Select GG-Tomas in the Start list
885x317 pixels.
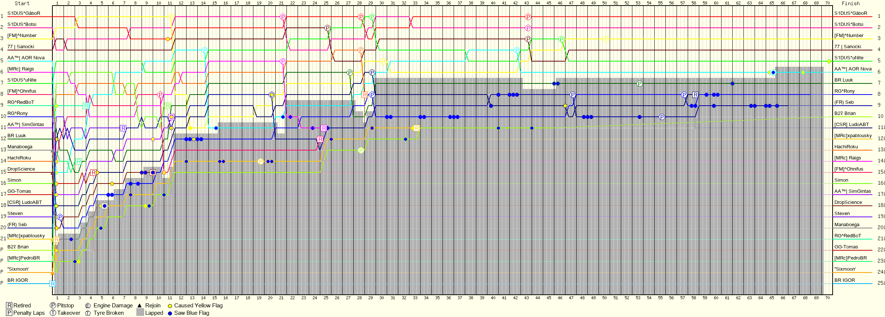(x=19, y=191)
